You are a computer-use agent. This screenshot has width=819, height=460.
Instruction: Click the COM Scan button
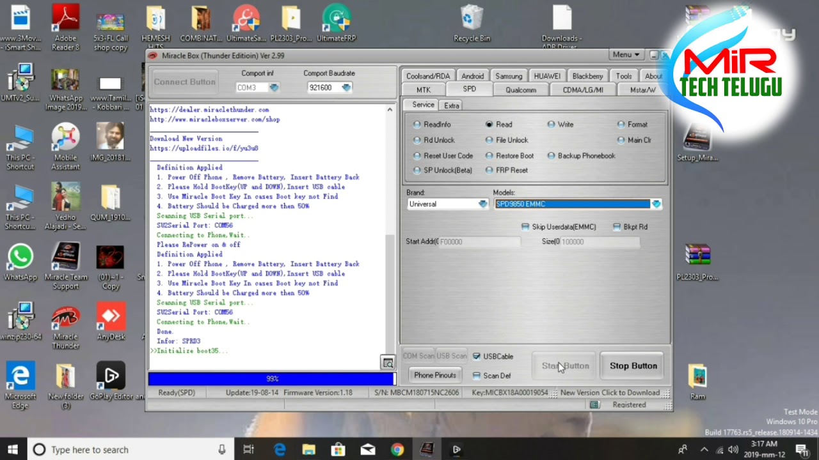tap(418, 356)
